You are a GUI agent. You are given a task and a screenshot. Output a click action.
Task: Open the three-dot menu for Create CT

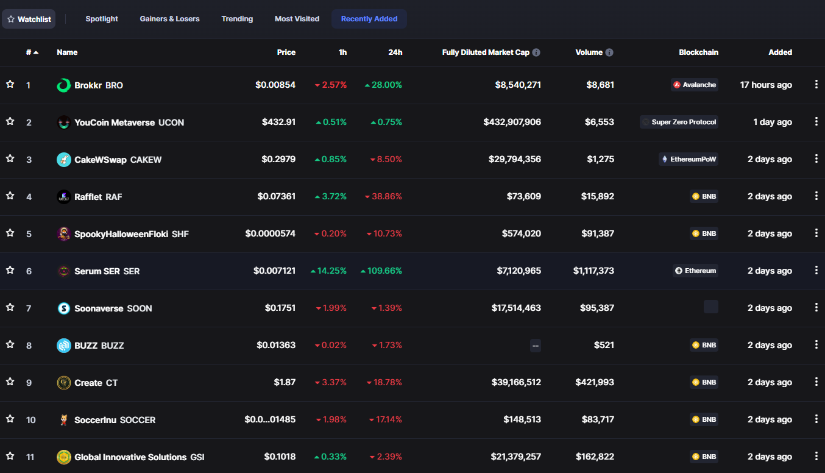click(x=816, y=382)
